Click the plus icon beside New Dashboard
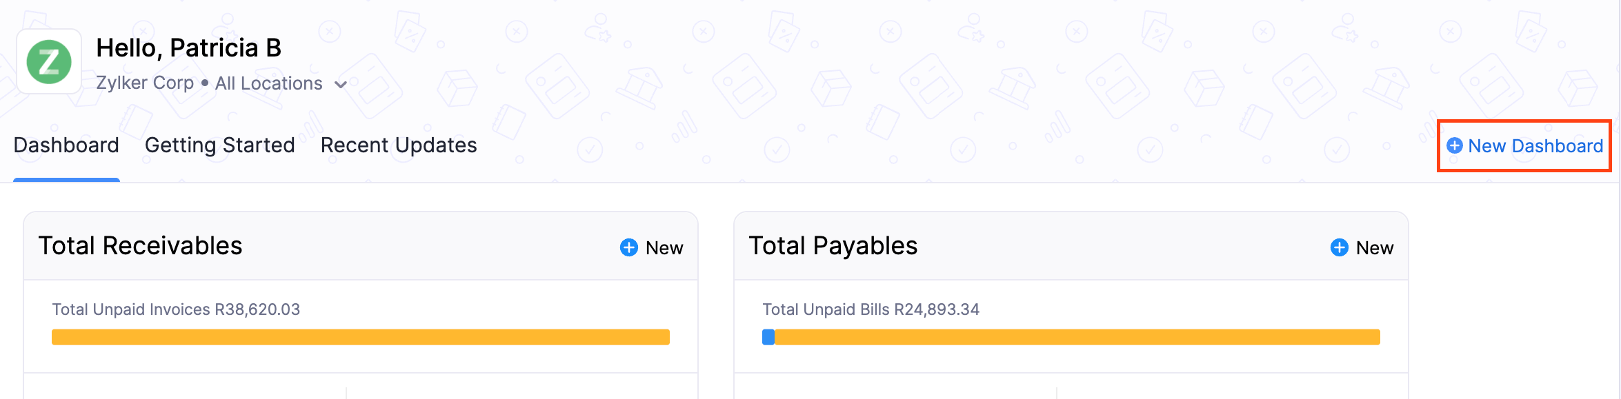The height and width of the screenshot is (399, 1621). [x=1454, y=145]
